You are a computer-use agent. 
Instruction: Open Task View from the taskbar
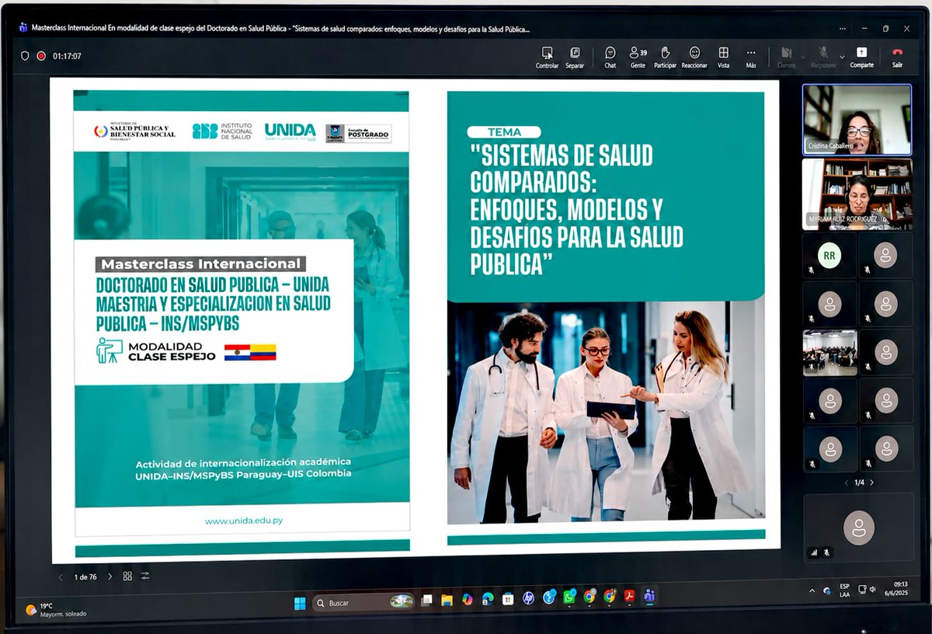coord(426,601)
